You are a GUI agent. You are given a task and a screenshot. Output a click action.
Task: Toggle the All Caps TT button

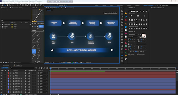pyautogui.click(x=136, y=52)
